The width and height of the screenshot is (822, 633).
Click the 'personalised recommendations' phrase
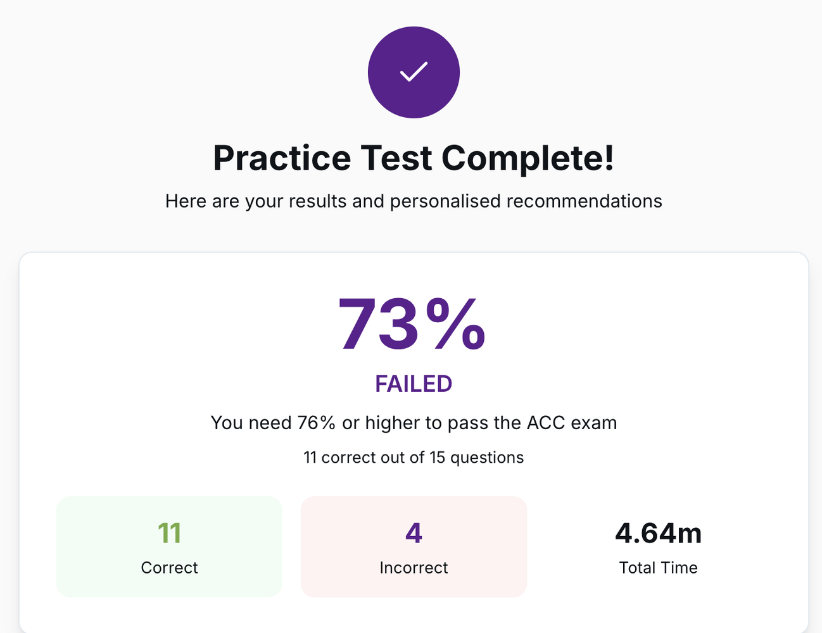pyautogui.click(x=526, y=201)
